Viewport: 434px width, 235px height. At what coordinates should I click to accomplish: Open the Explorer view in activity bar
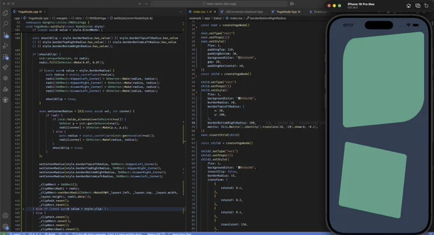point(5,13)
